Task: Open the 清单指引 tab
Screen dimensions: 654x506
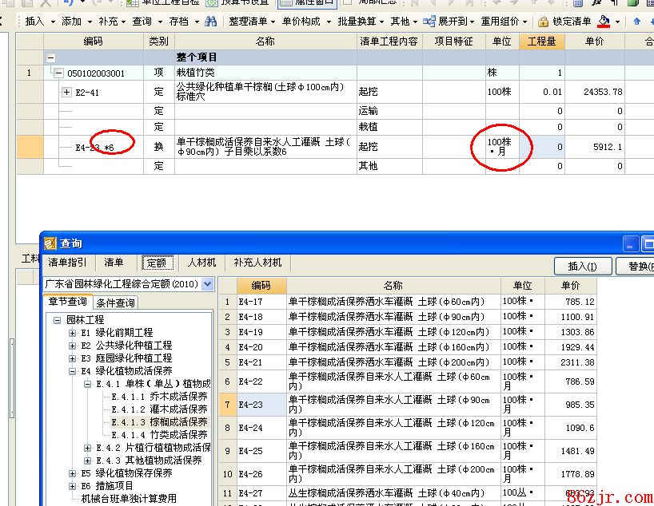Action: click(68, 263)
